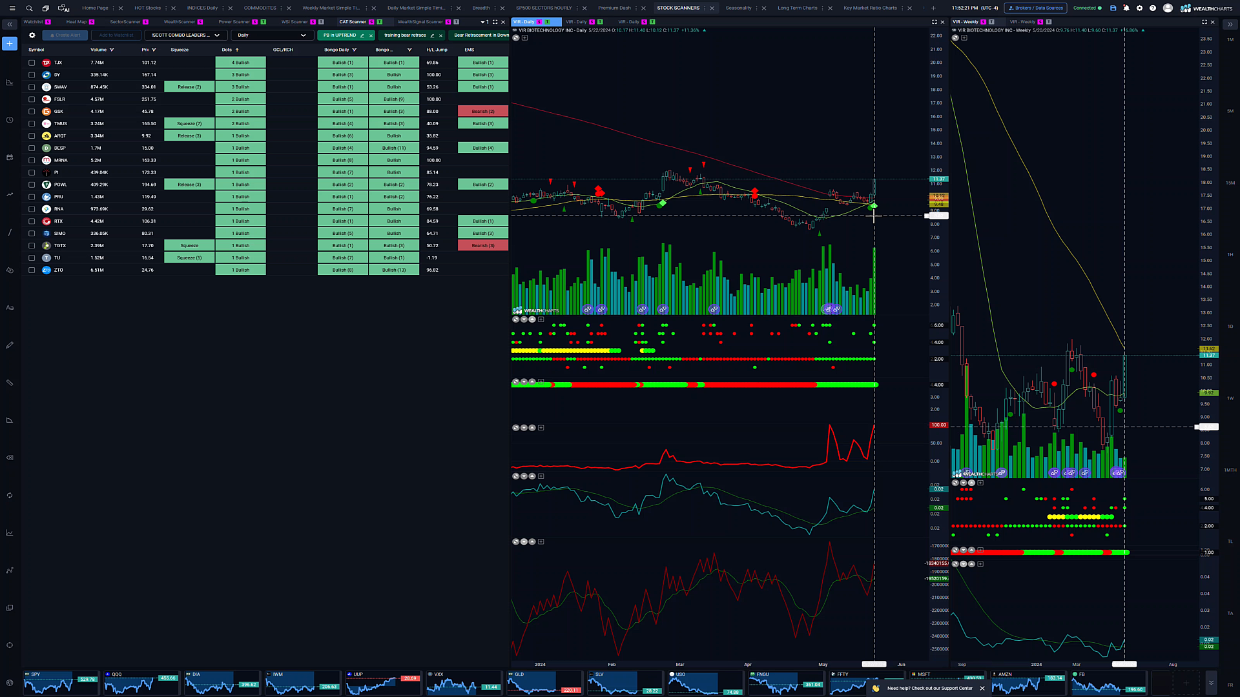This screenshot has width=1240, height=697.
Task: Maximize the VIR Daily chart panel
Action: [x=934, y=21]
